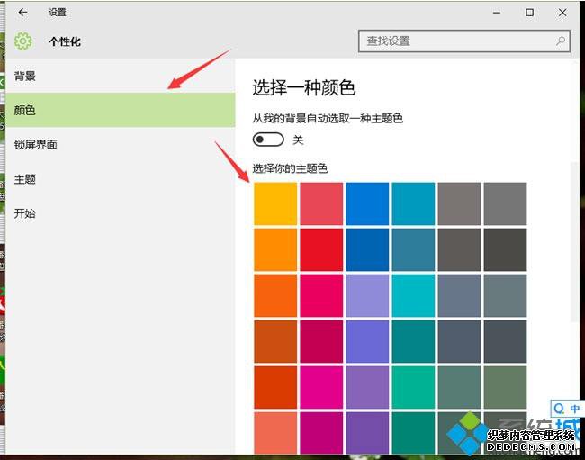Select the dark magenta swatch in the bottom row
Viewport: 585px width, 460px height.
pos(321,433)
